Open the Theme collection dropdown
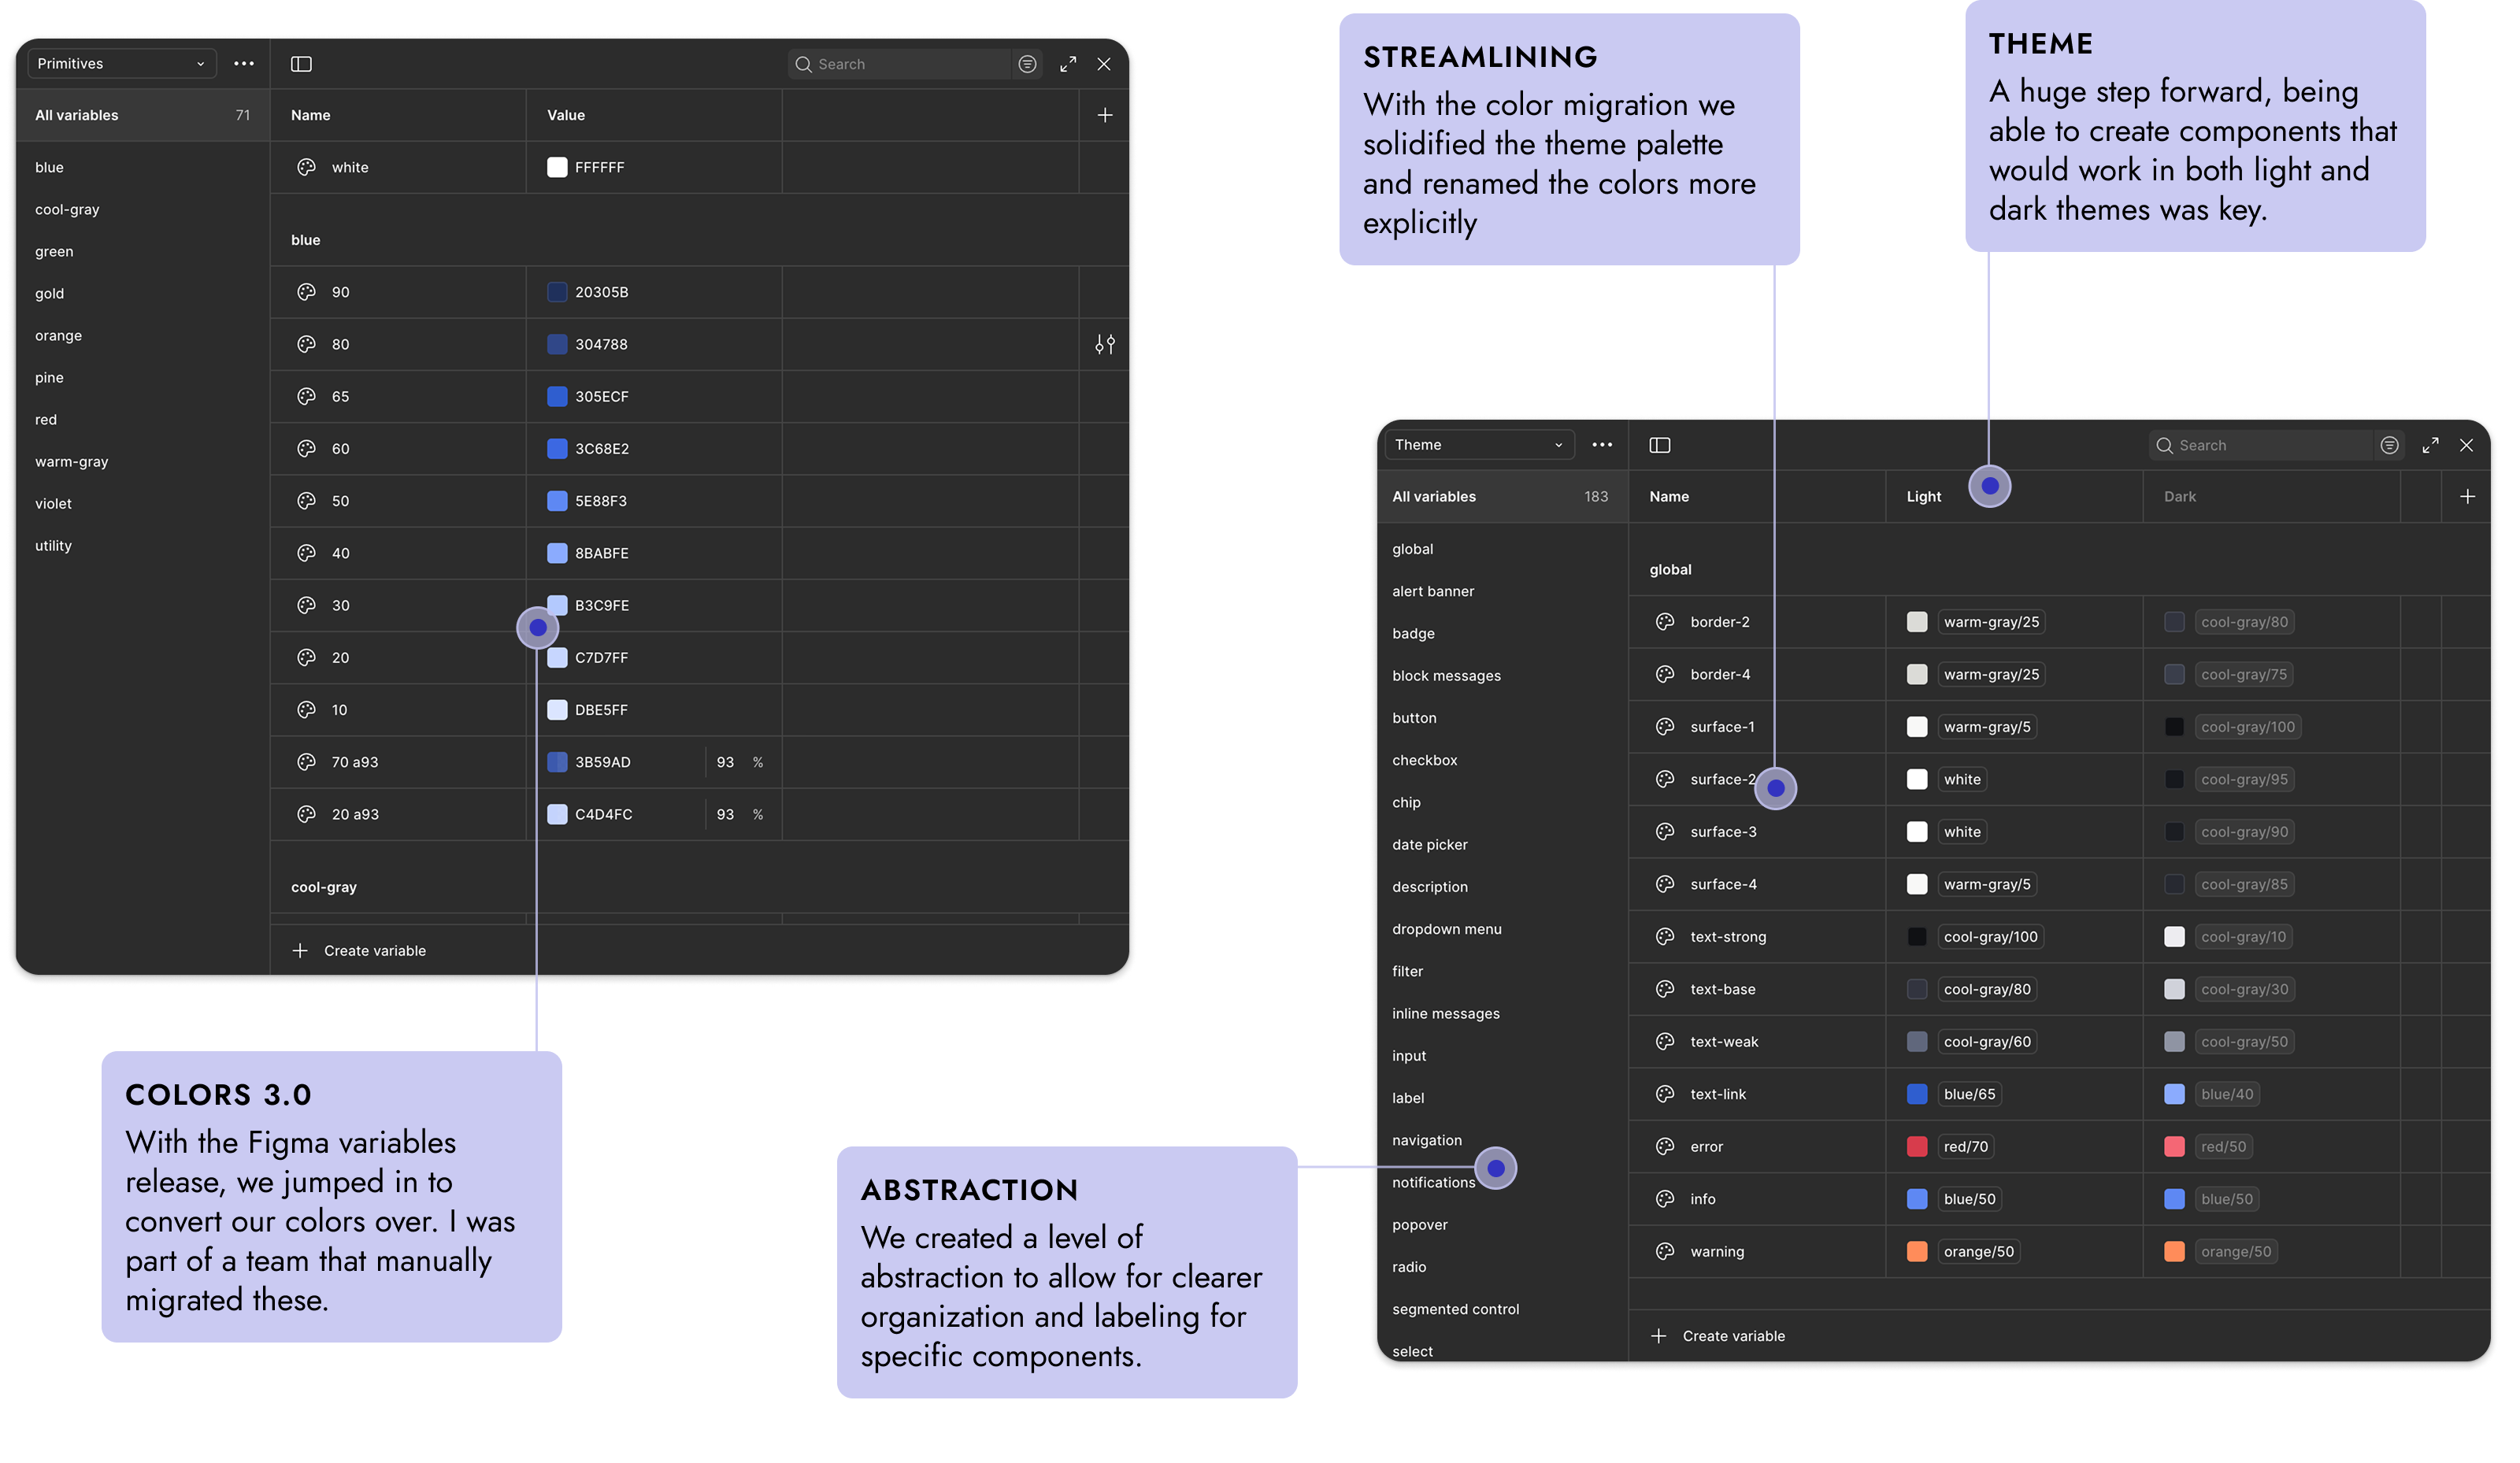Screen dimensions: 2520x1463 (x=1478, y=445)
